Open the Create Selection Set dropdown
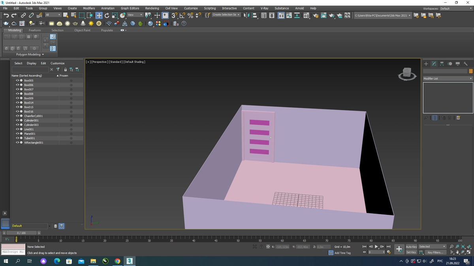Viewport: 474px width, 266px height. click(x=226, y=15)
